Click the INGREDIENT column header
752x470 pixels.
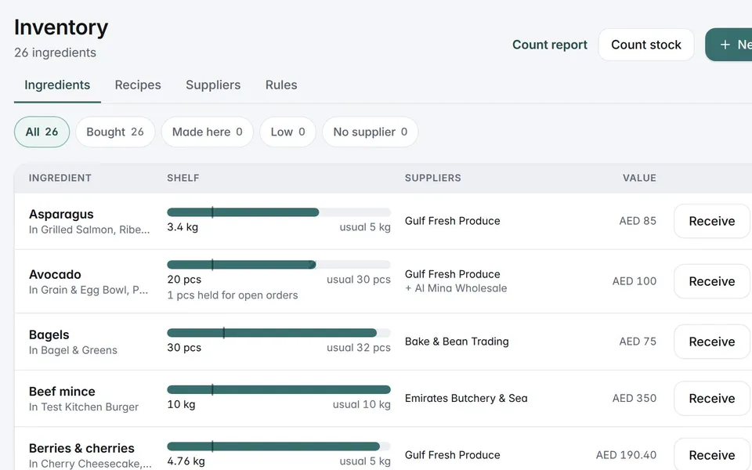60,178
